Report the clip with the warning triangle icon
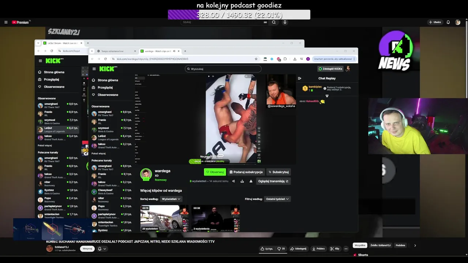Viewport: 468px width, 263px height. pyautogui.click(x=251, y=181)
